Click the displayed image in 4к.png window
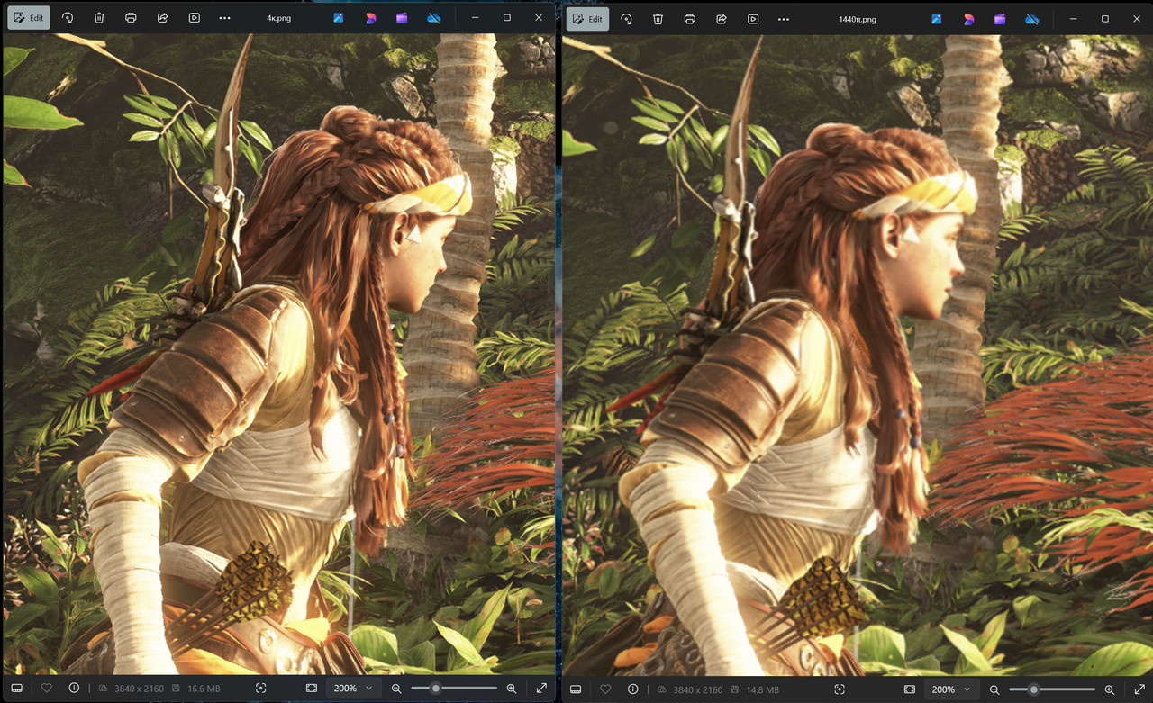Screen dimensions: 1153x703 (x=278, y=354)
